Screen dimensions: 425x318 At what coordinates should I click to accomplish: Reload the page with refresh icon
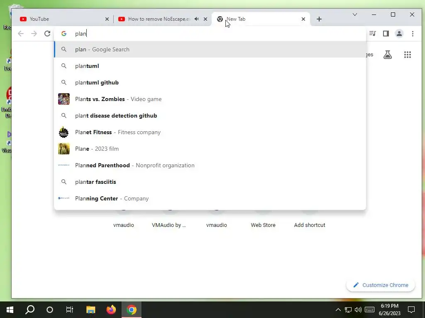pyautogui.click(x=47, y=34)
